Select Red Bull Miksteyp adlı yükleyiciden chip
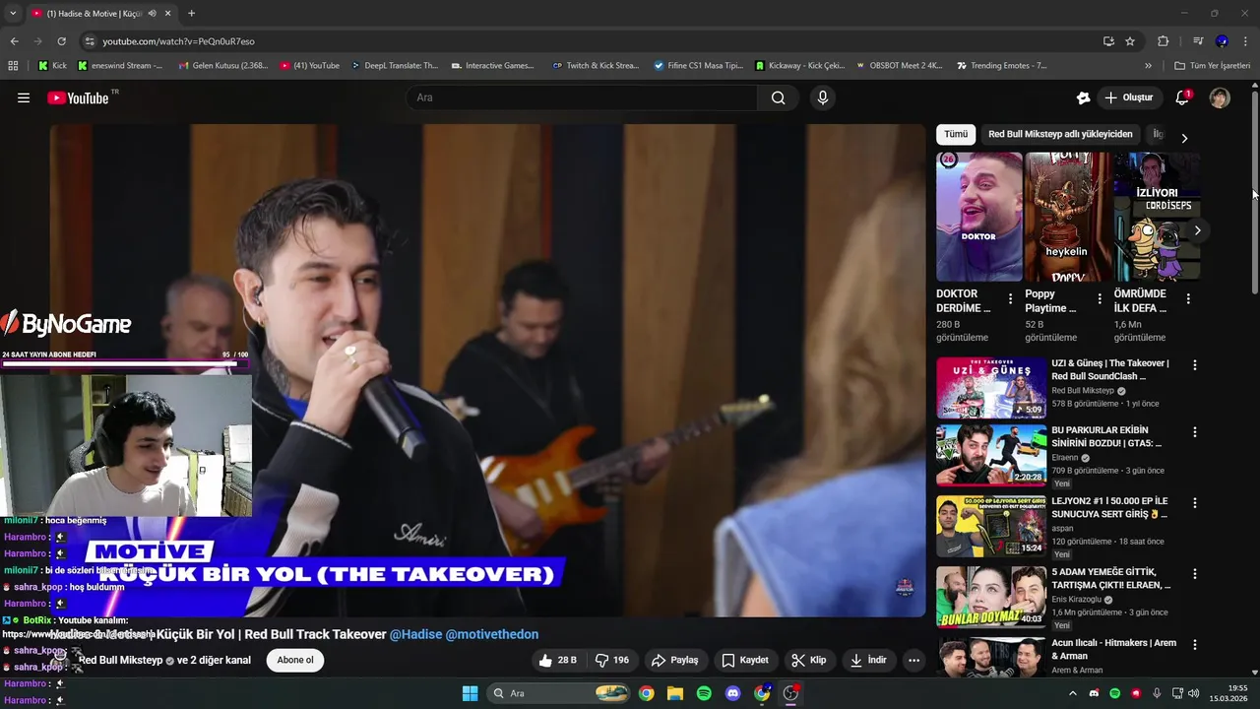 pos(1060,134)
